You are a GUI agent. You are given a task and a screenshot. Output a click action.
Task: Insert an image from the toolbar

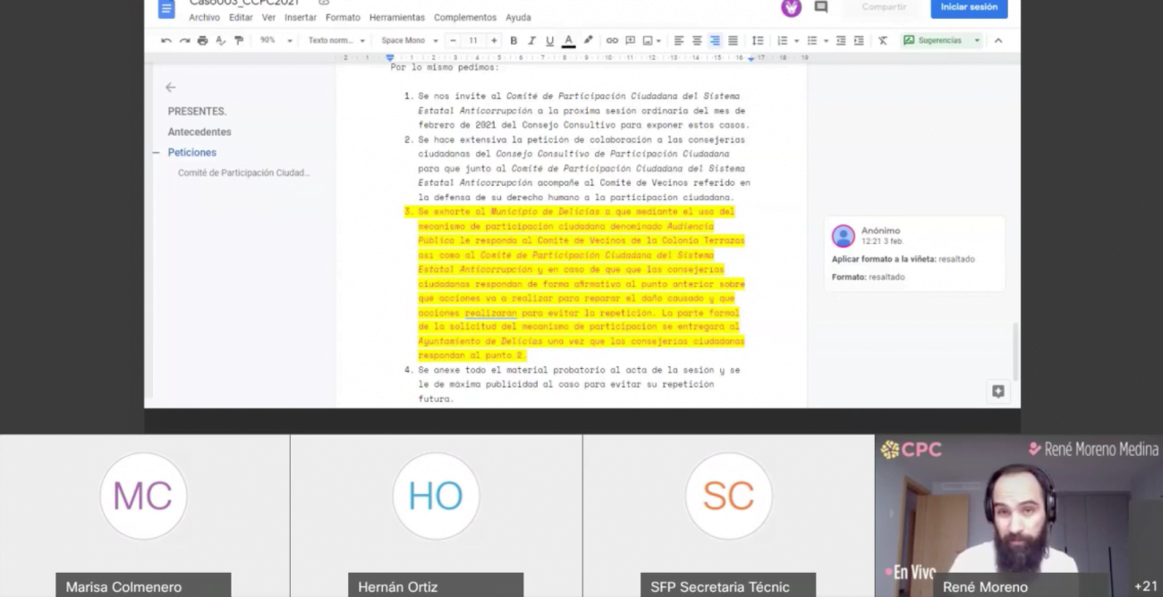648,40
